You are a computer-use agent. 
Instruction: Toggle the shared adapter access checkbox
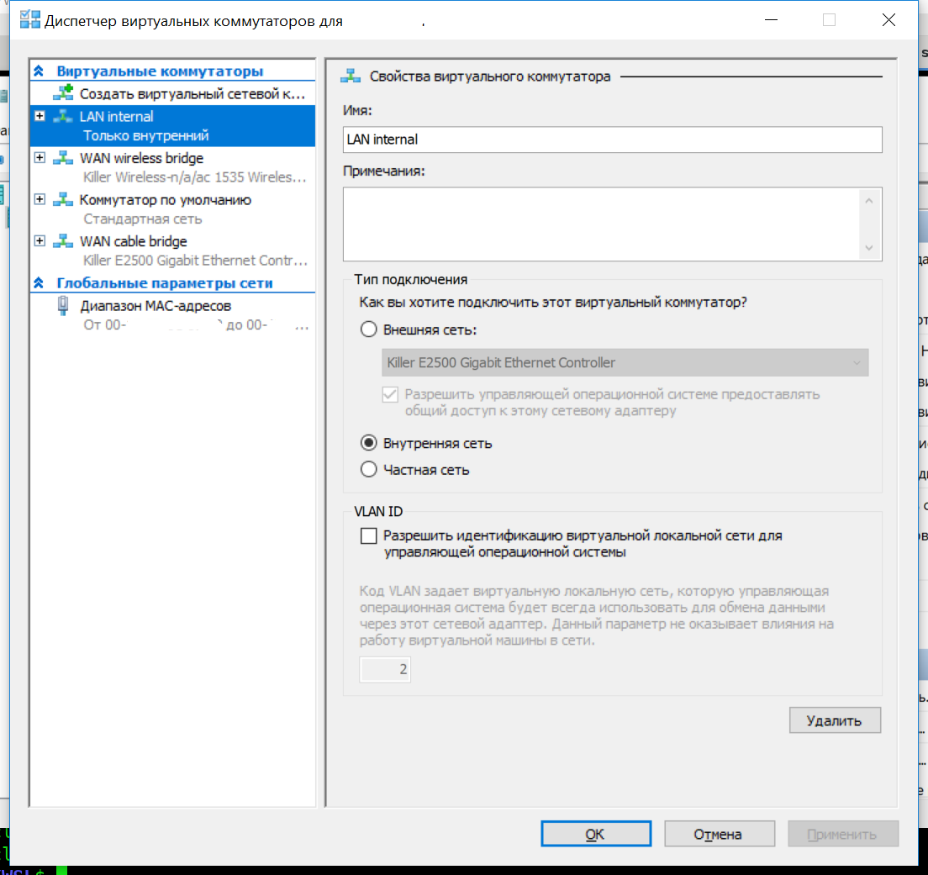pos(390,394)
